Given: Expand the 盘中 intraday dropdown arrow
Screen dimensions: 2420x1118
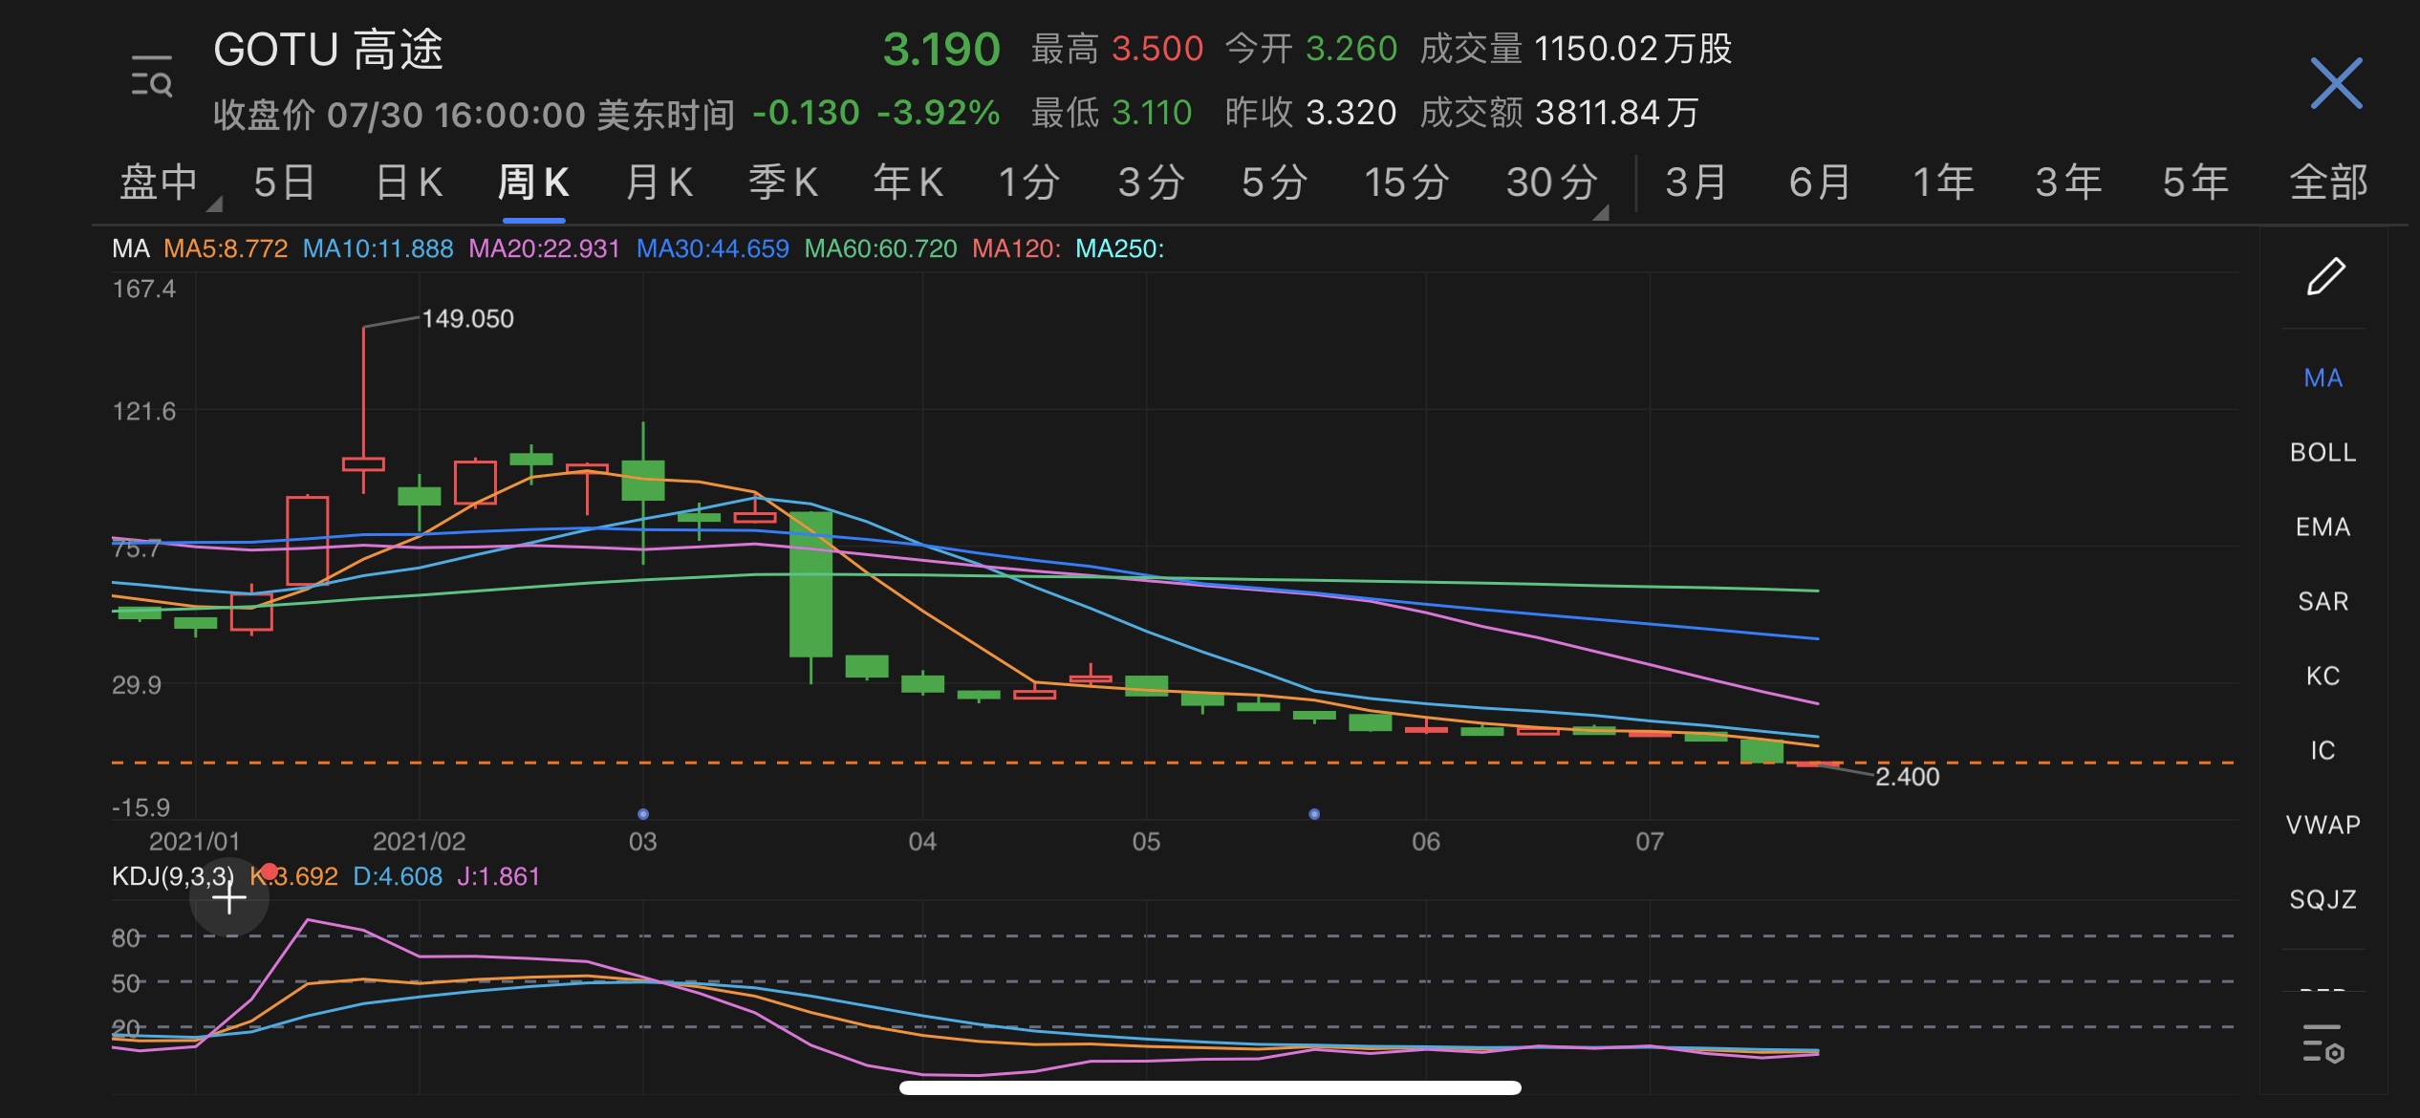Looking at the screenshot, I should [x=214, y=204].
